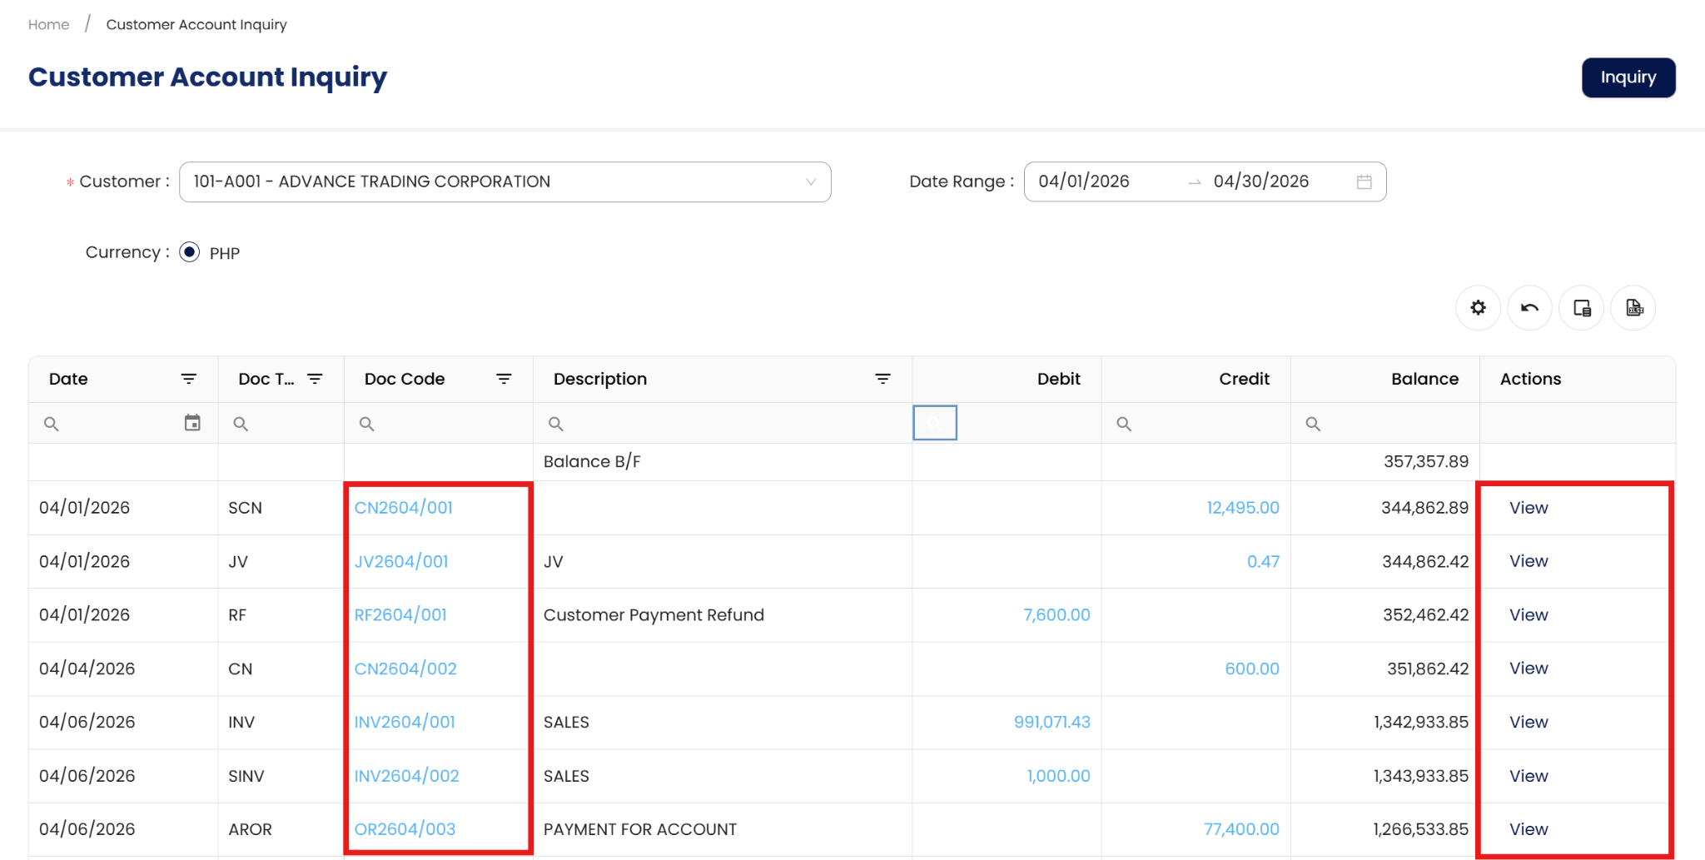
Task: Go to Home breadcrumb
Action: point(48,24)
